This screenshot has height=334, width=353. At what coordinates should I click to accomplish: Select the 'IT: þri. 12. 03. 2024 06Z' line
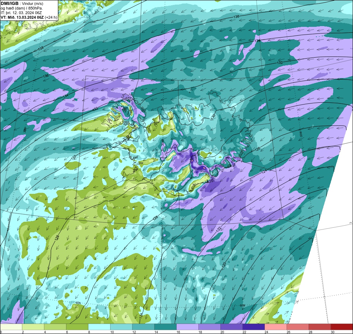21,13
